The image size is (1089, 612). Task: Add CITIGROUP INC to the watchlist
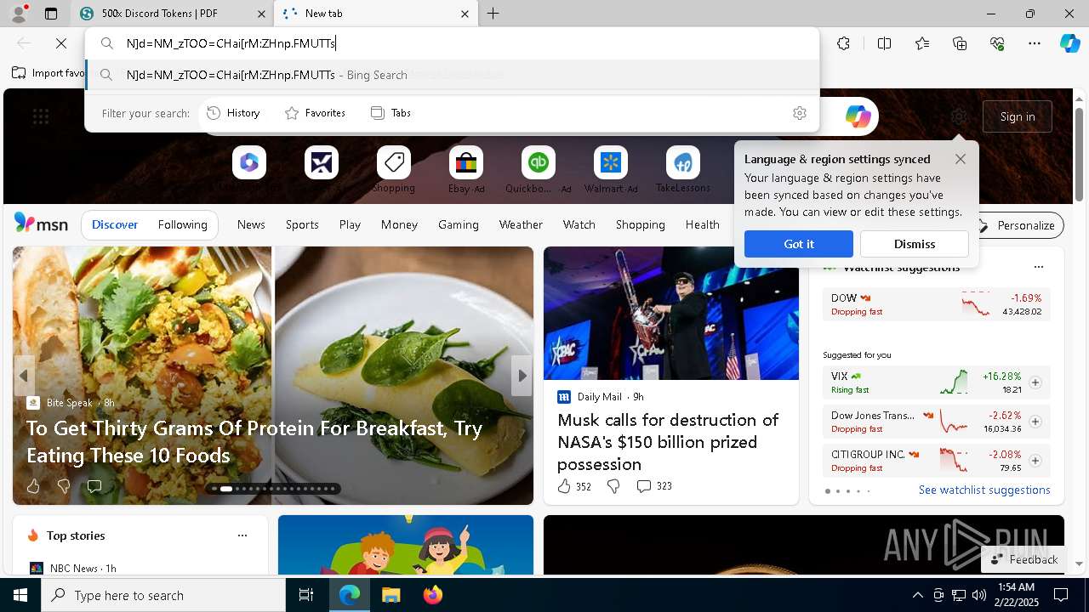click(1035, 461)
